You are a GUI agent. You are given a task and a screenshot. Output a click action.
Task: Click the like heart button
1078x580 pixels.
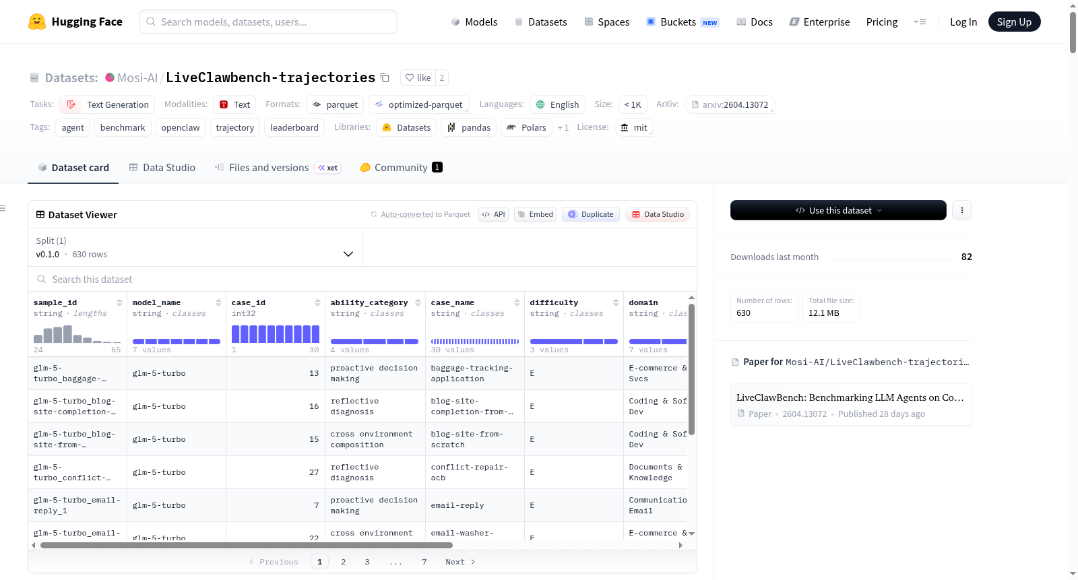[x=418, y=77]
